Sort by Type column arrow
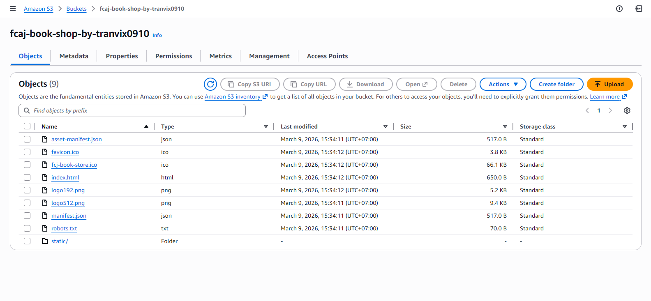This screenshot has height=301, width=651. point(266,126)
